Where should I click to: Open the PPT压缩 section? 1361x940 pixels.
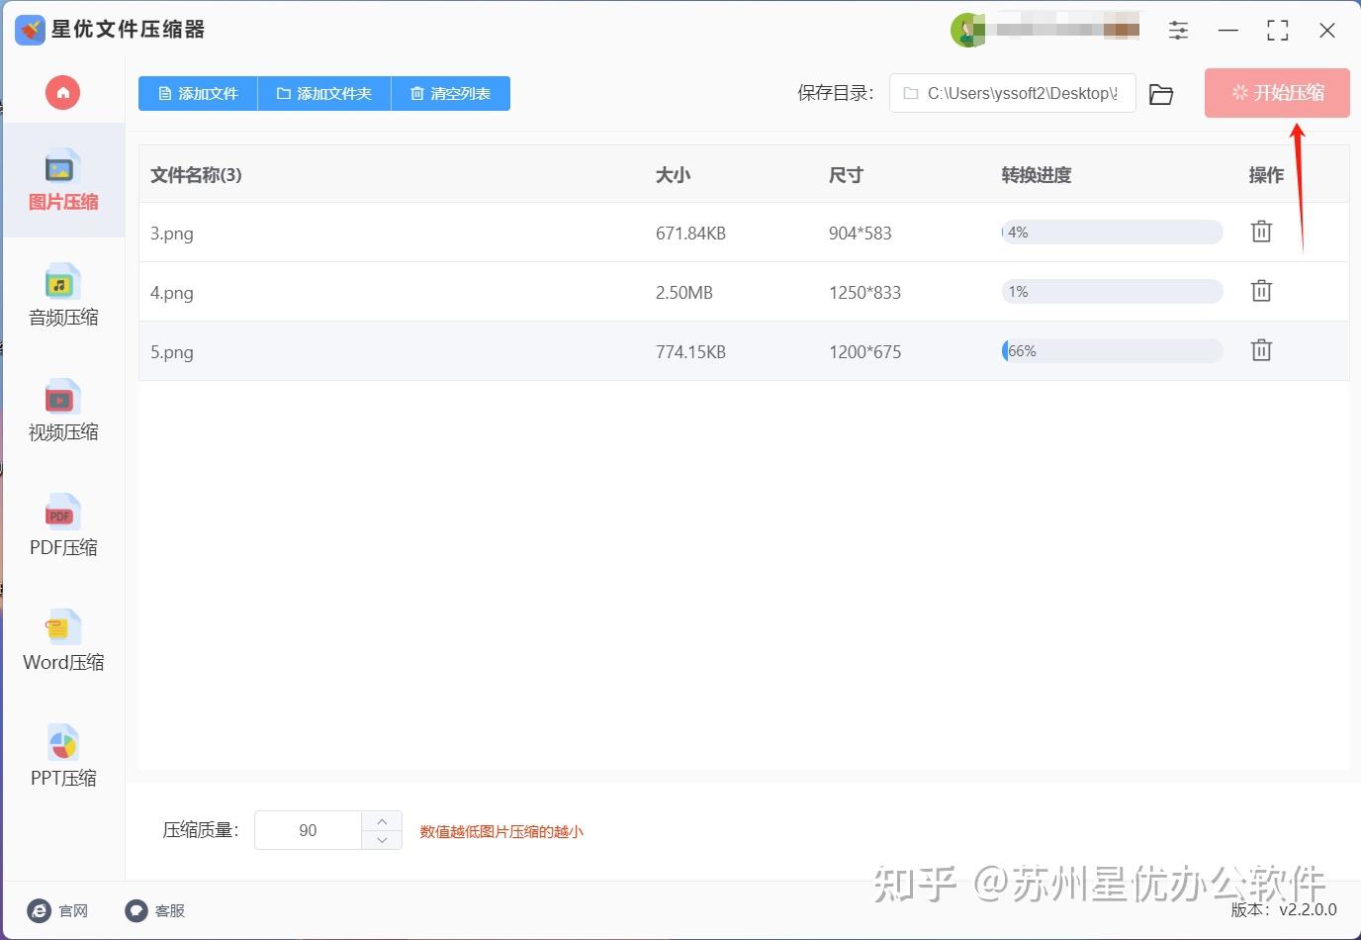coord(63,756)
